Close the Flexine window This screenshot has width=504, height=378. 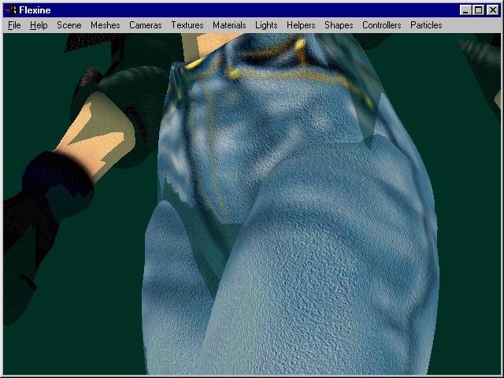point(492,10)
